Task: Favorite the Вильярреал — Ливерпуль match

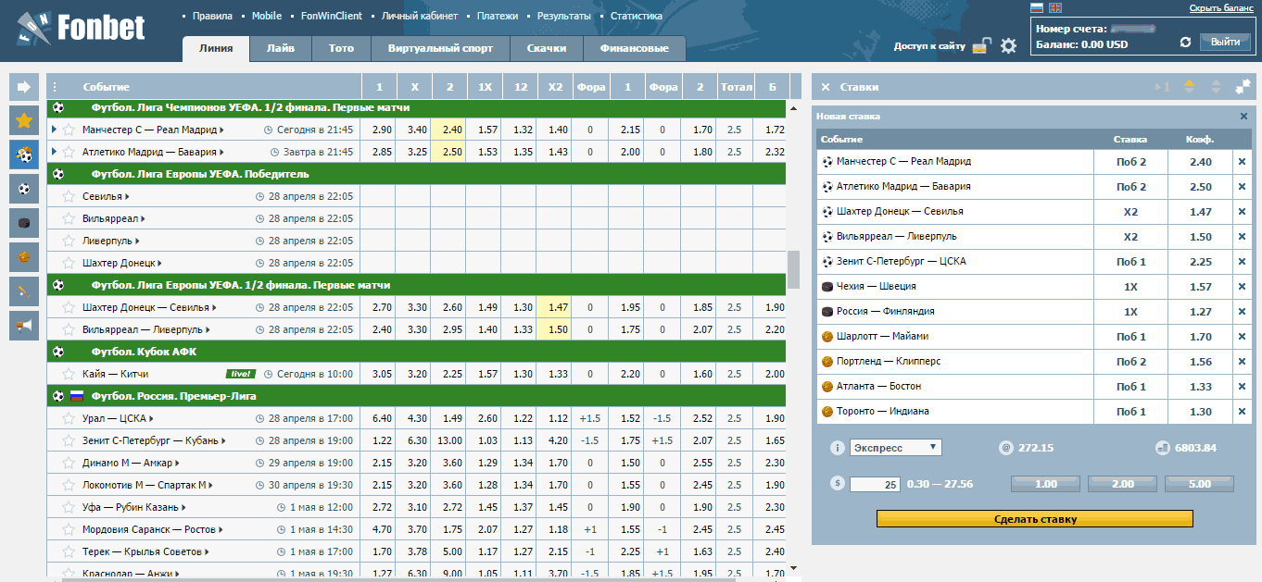Action: point(68,329)
